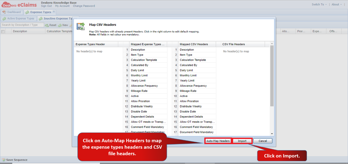
Task: Click the New expense type icon
Action: [x=60, y=25]
